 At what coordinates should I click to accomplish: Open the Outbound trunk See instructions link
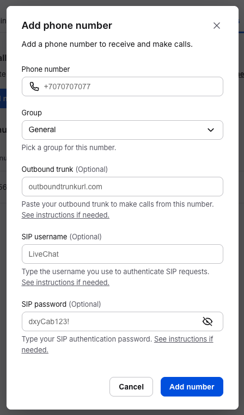pos(65,215)
